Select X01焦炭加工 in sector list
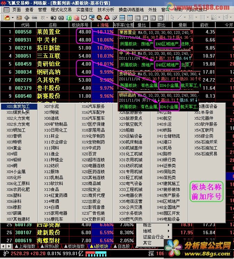 (19, 106)
